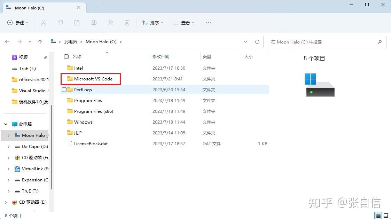Viewport: 391px width, 219px height.
Task: Delete the selection with trash icon
Action: click(127, 23)
